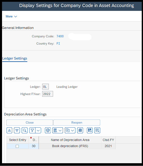Click the Export icon in toolbar

68,130
